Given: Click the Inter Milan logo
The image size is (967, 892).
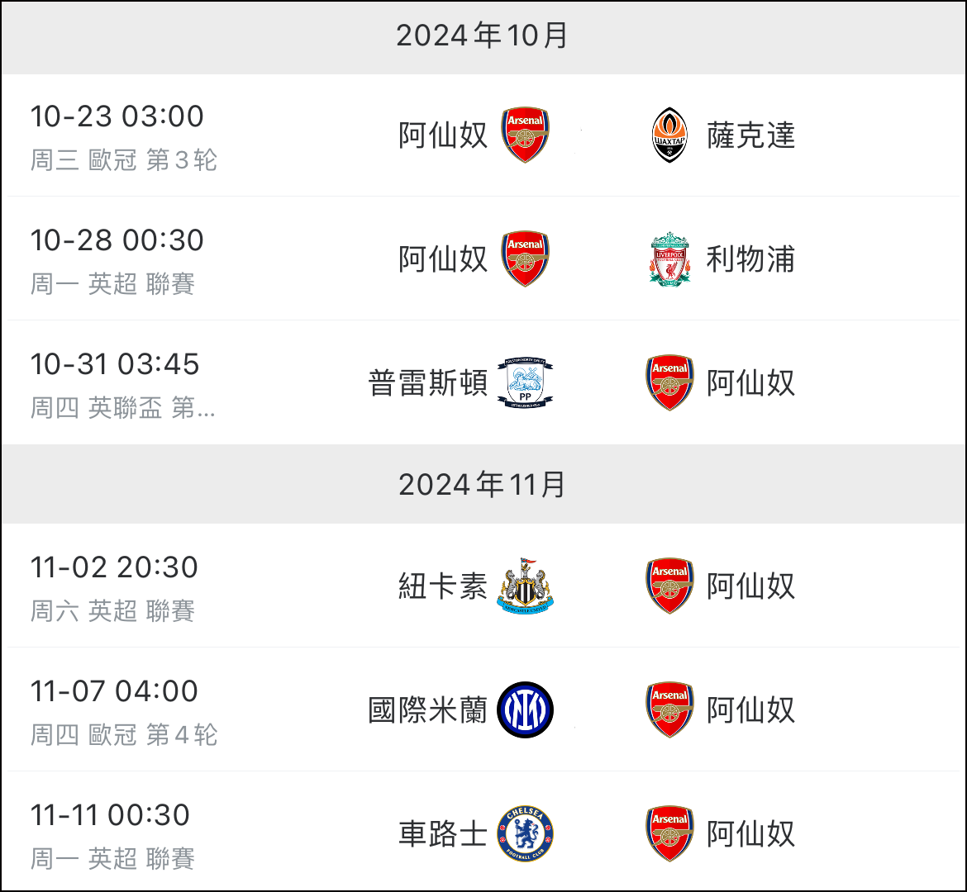Looking at the screenshot, I should pos(525,709).
